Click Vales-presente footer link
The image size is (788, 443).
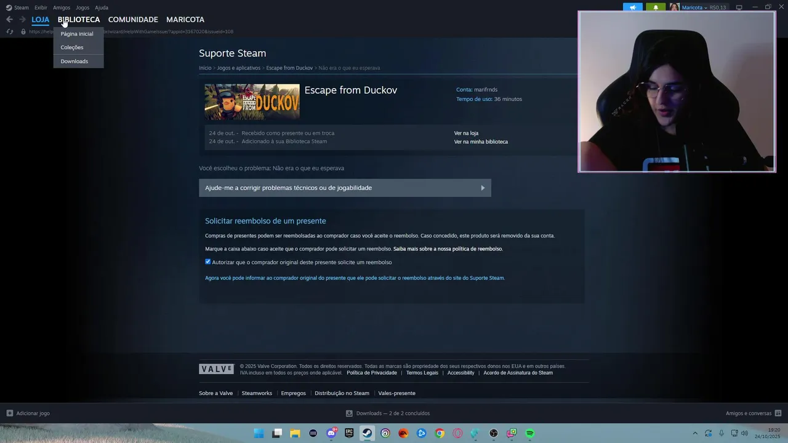pos(396,393)
